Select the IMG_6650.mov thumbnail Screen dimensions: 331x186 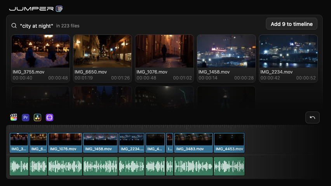click(x=103, y=51)
